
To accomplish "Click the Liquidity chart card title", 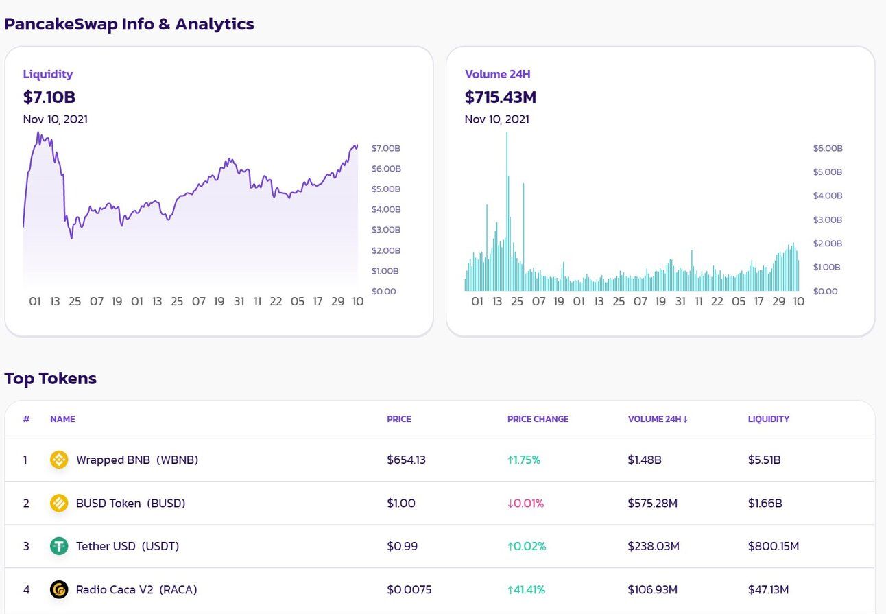I will [x=48, y=74].
